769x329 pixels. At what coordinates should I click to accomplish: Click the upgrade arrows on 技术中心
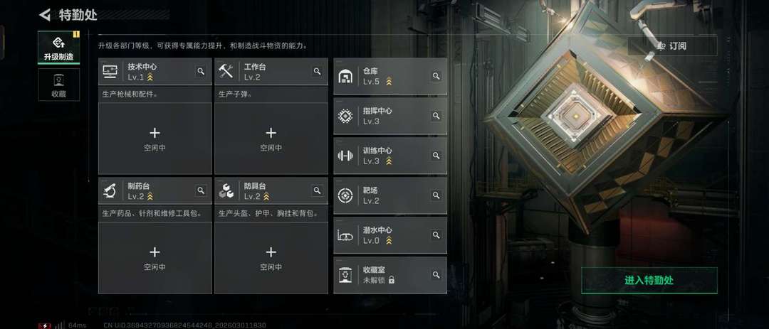click(x=150, y=77)
